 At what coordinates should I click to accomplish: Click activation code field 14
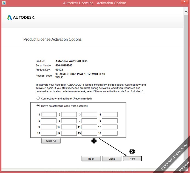click(x=69, y=133)
